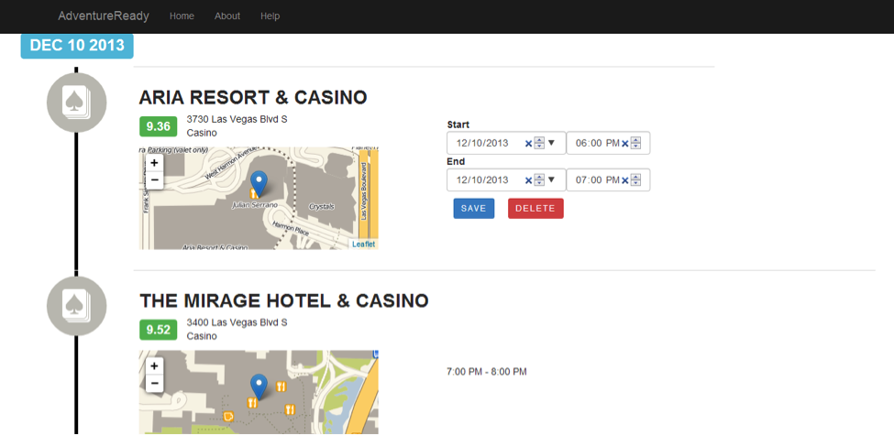894x435 pixels.
Task: Click the blue map pin on Aria map
Action: coord(259,184)
